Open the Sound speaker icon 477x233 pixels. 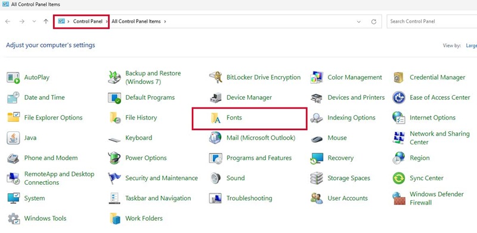point(216,178)
